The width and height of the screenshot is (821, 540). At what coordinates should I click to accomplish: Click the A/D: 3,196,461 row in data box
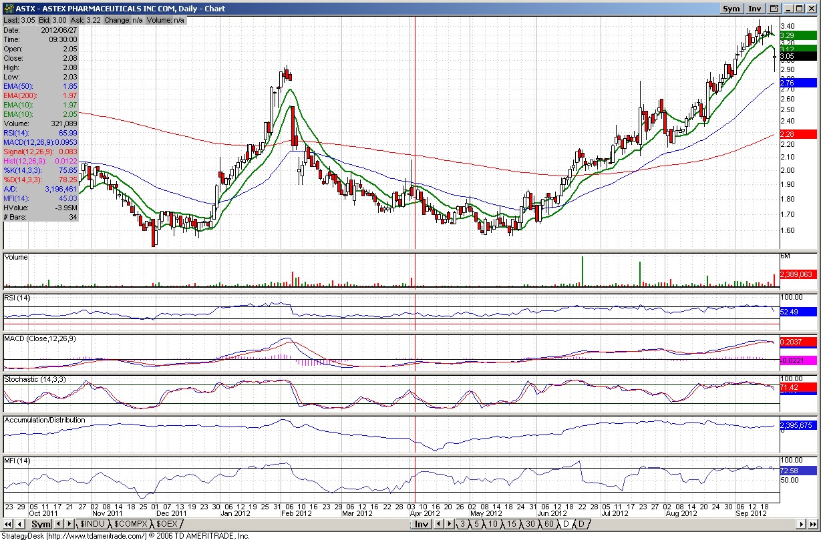(x=41, y=189)
